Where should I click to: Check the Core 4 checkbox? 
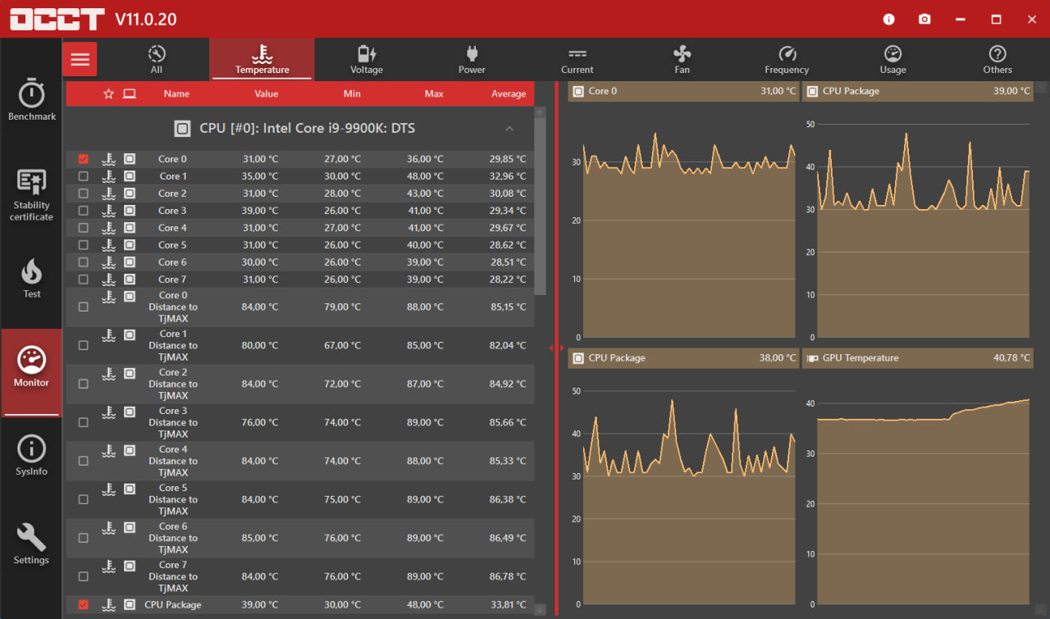point(83,228)
